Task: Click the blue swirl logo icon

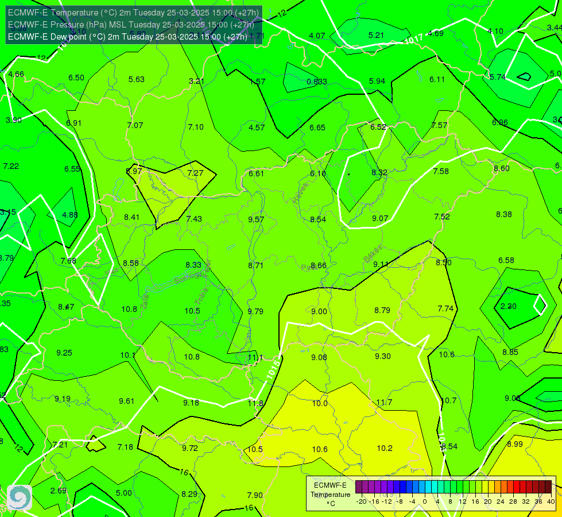Action: pyautogui.click(x=20, y=497)
